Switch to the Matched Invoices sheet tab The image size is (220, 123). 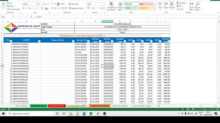[38, 106]
